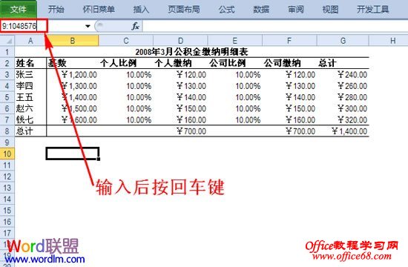Click the cell showing ￥240.00
The width and height of the screenshot is (408, 267).
pyautogui.click(x=343, y=75)
